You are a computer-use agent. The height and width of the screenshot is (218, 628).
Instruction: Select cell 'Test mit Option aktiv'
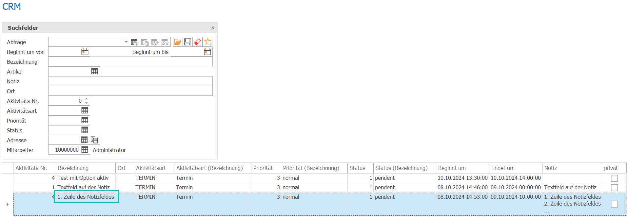click(86, 178)
